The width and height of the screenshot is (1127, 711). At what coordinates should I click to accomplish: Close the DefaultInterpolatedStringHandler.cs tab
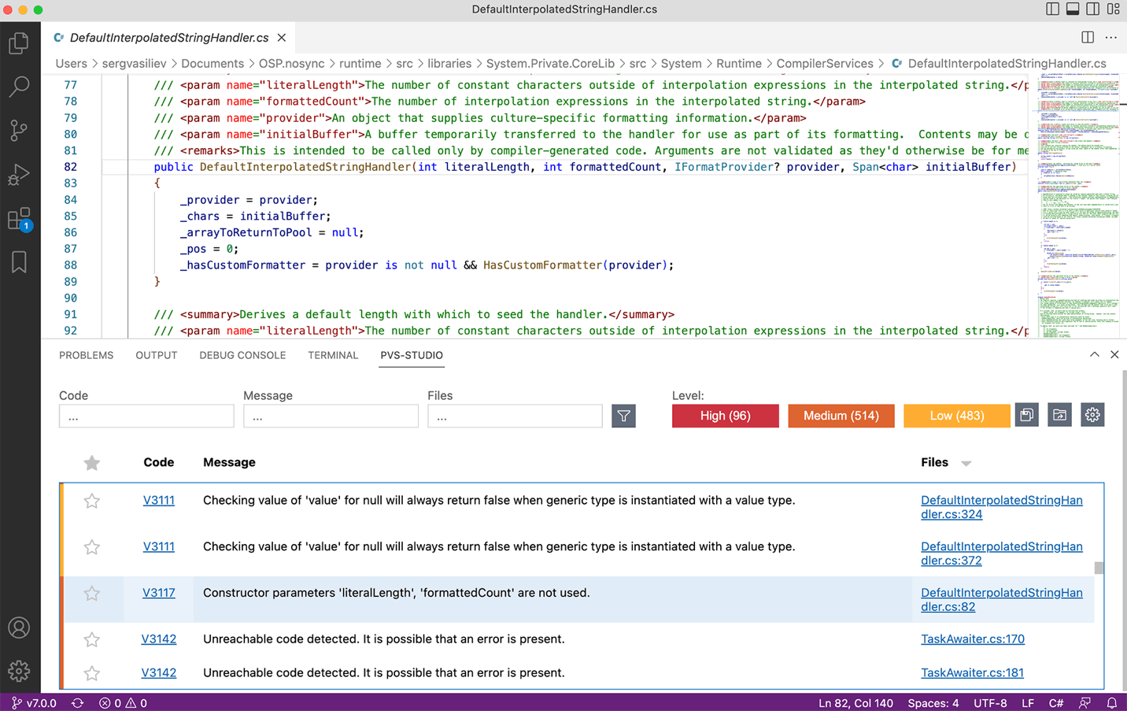(x=282, y=38)
